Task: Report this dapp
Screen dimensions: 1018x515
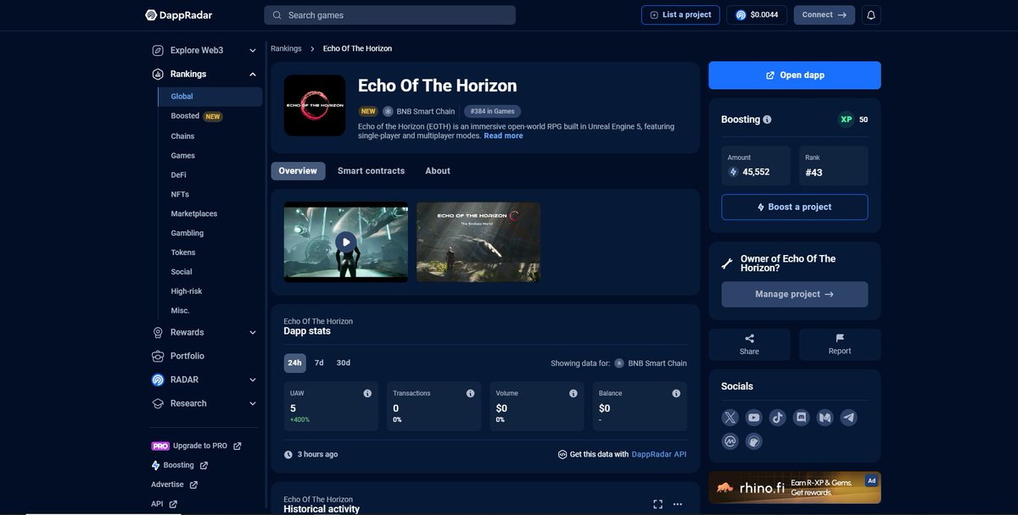Action: (840, 345)
